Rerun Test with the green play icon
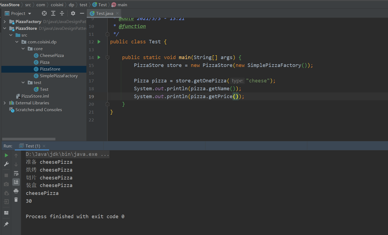 (6, 155)
